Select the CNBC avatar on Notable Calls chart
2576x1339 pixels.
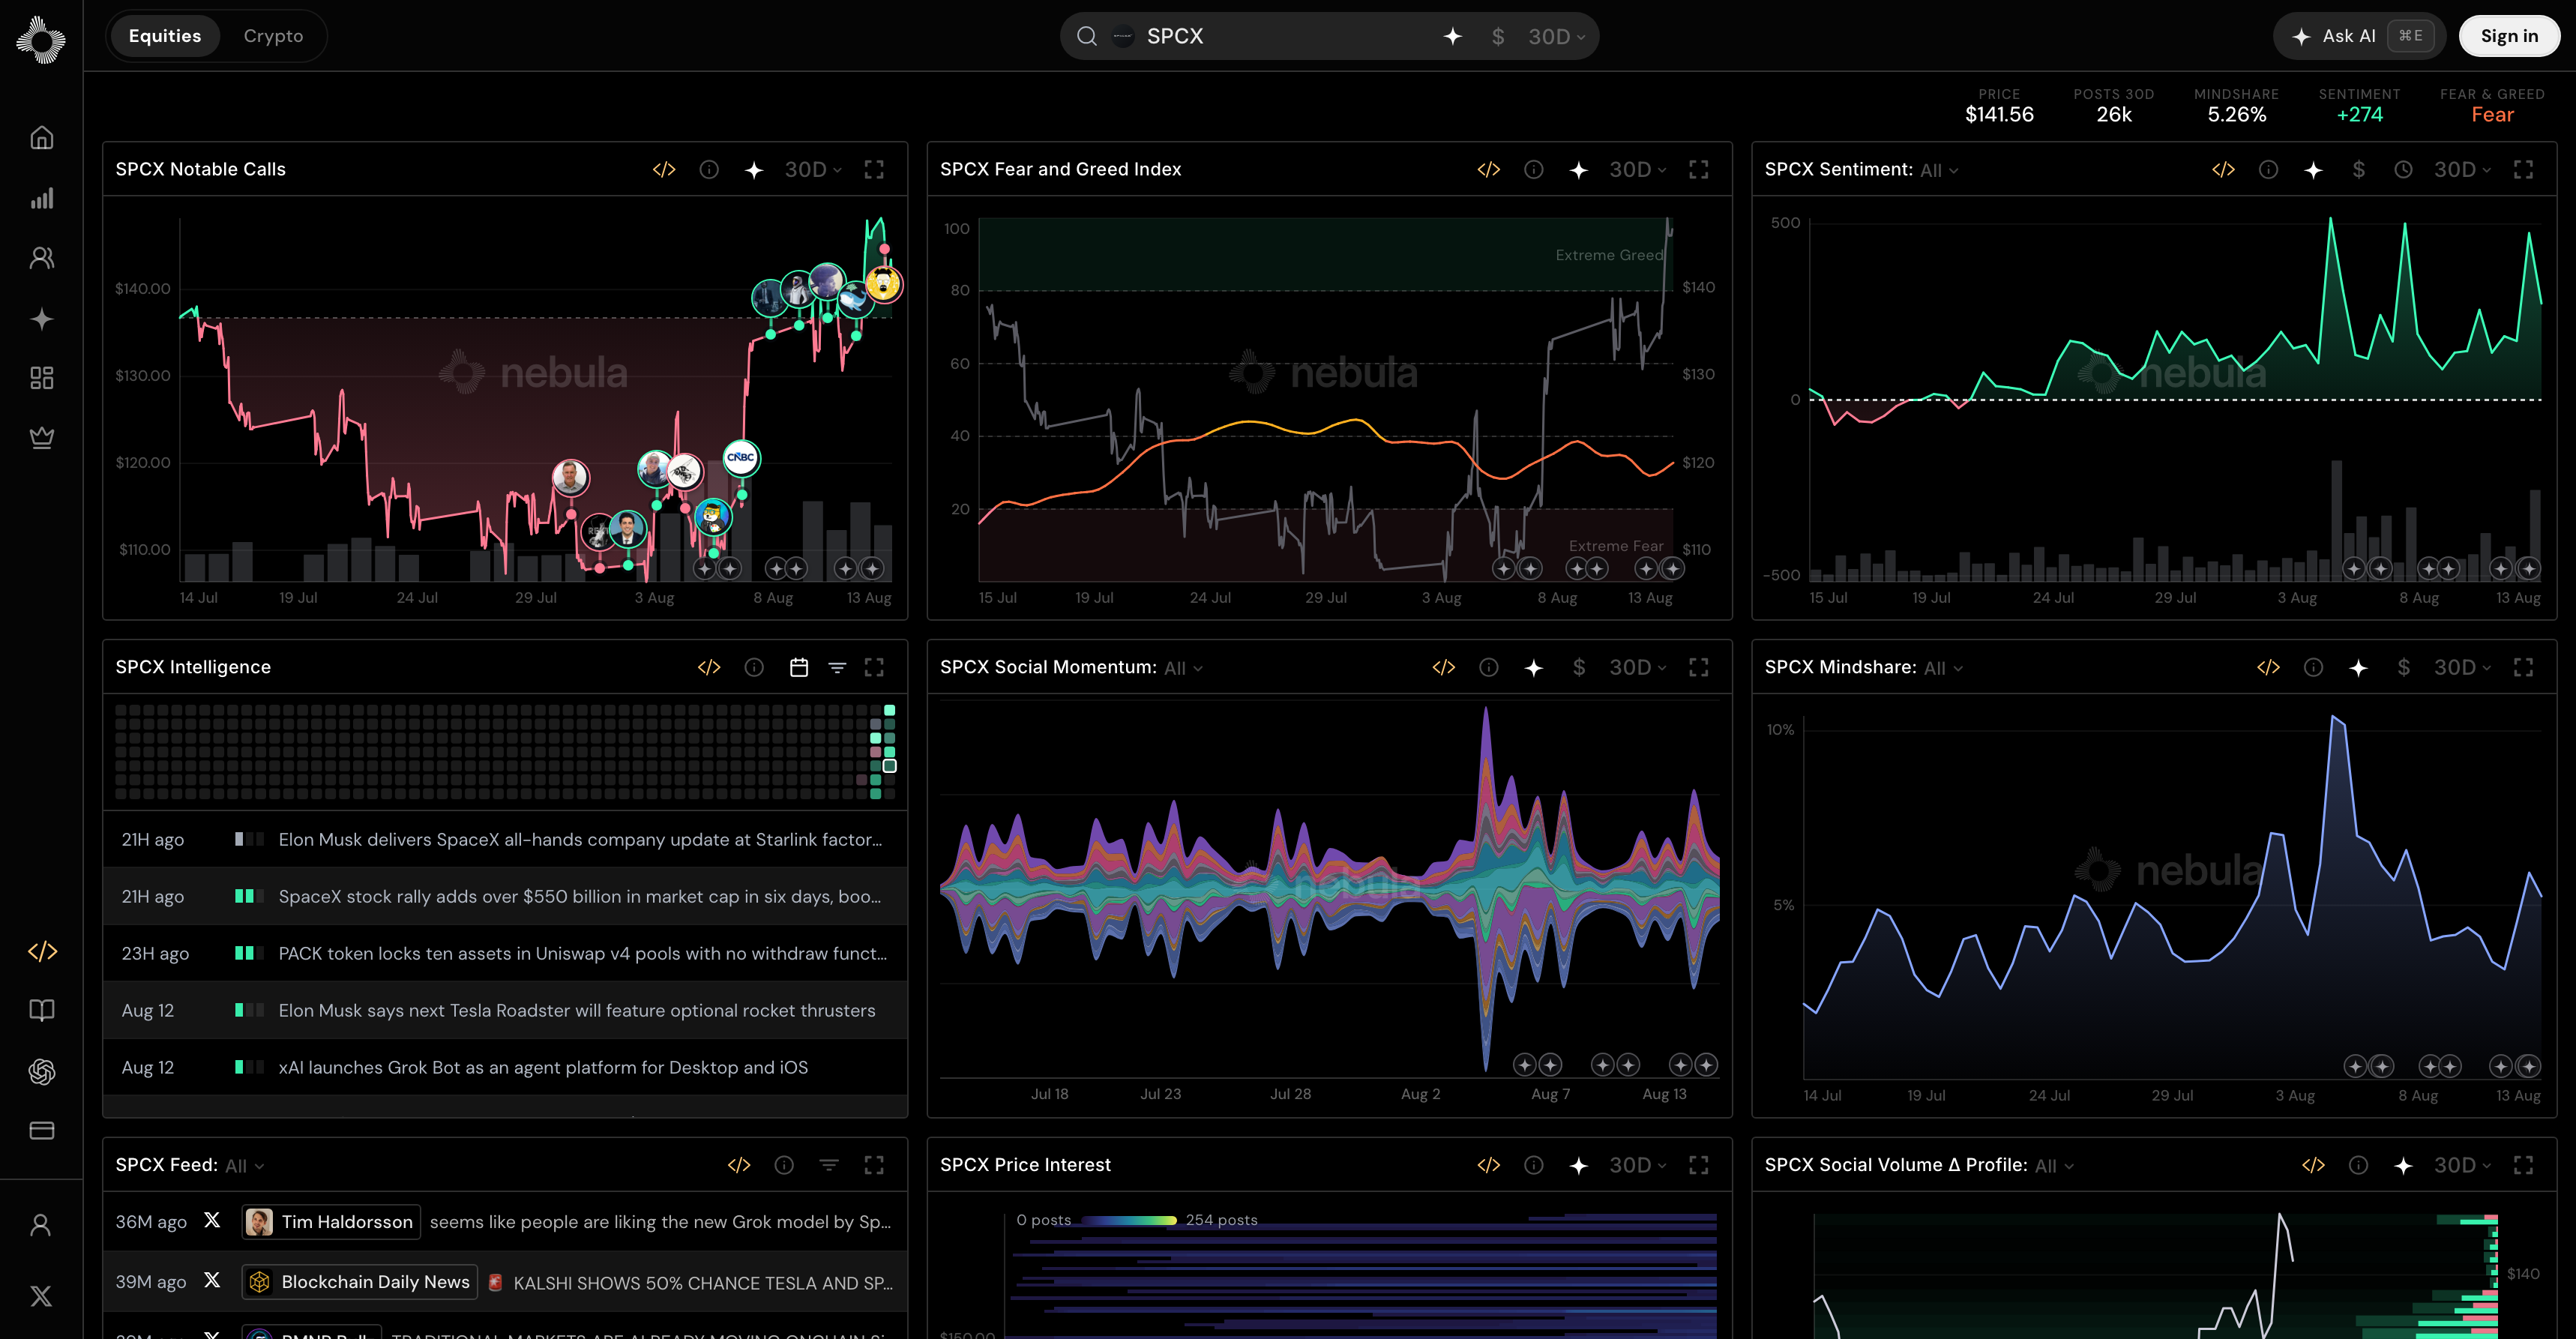point(741,458)
